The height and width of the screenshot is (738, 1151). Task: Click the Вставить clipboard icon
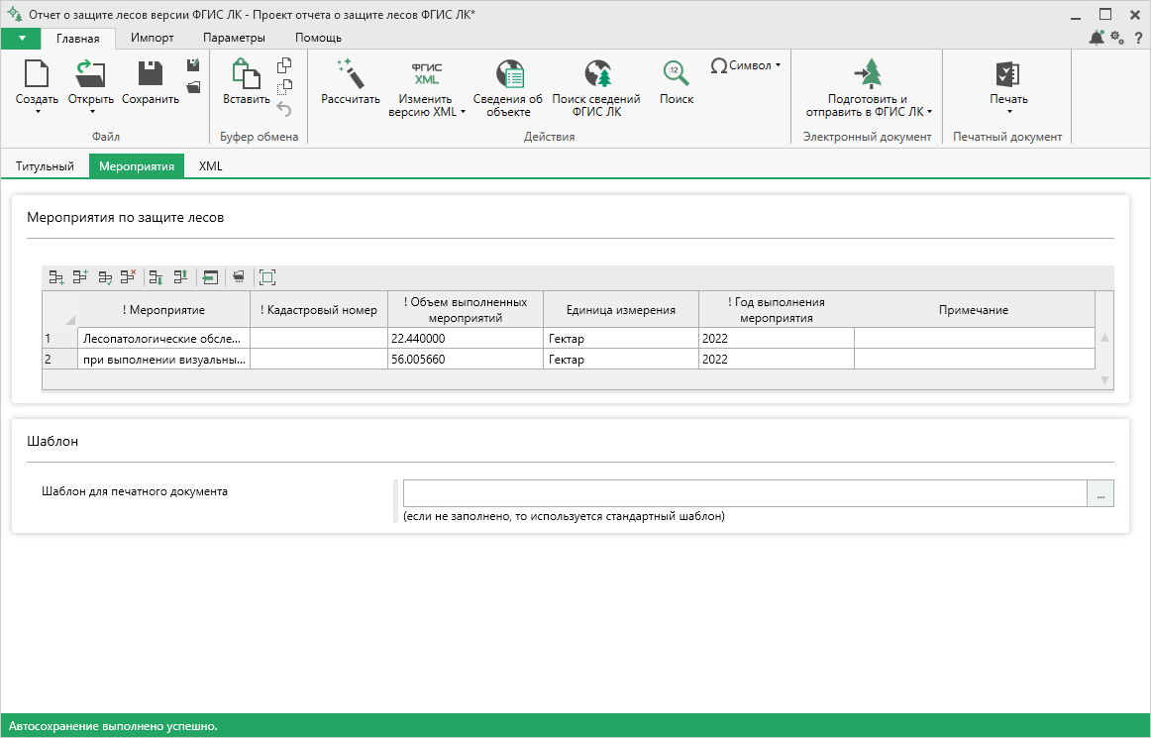246,74
